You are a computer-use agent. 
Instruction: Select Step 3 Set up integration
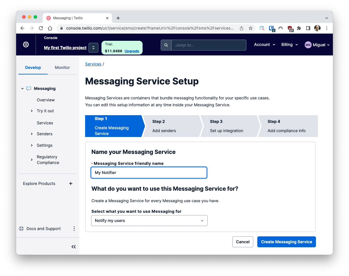coord(230,126)
